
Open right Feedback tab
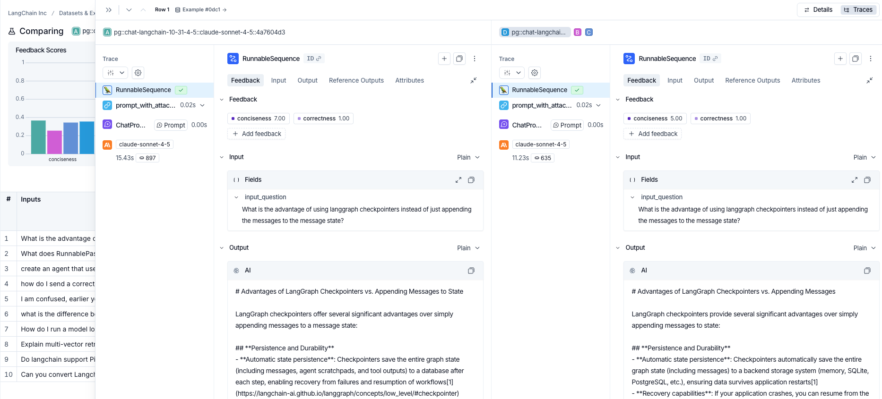[641, 80]
